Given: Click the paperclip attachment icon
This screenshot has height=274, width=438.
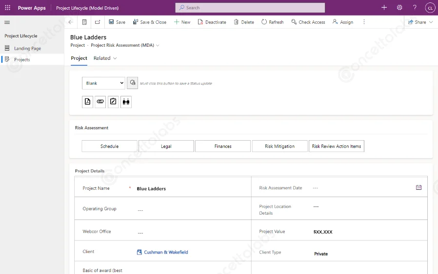Looking at the screenshot, I should (x=100, y=102).
